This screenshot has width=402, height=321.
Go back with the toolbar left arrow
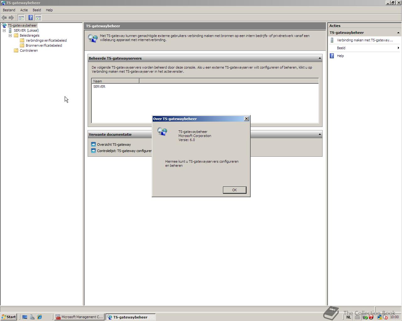click(4, 18)
